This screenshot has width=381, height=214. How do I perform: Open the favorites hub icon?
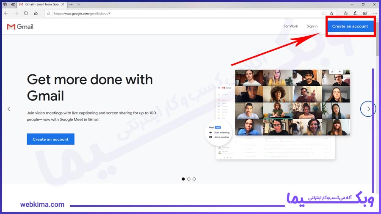(345, 14)
